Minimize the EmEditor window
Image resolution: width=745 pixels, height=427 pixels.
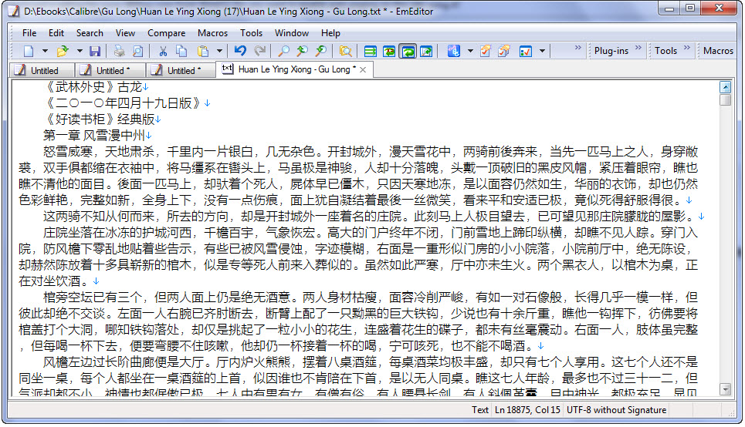pos(669,8)
